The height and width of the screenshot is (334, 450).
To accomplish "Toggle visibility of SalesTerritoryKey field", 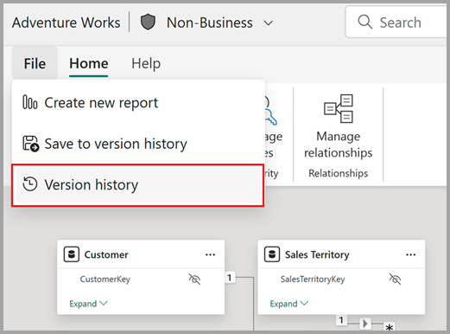I will click(395, 279).
